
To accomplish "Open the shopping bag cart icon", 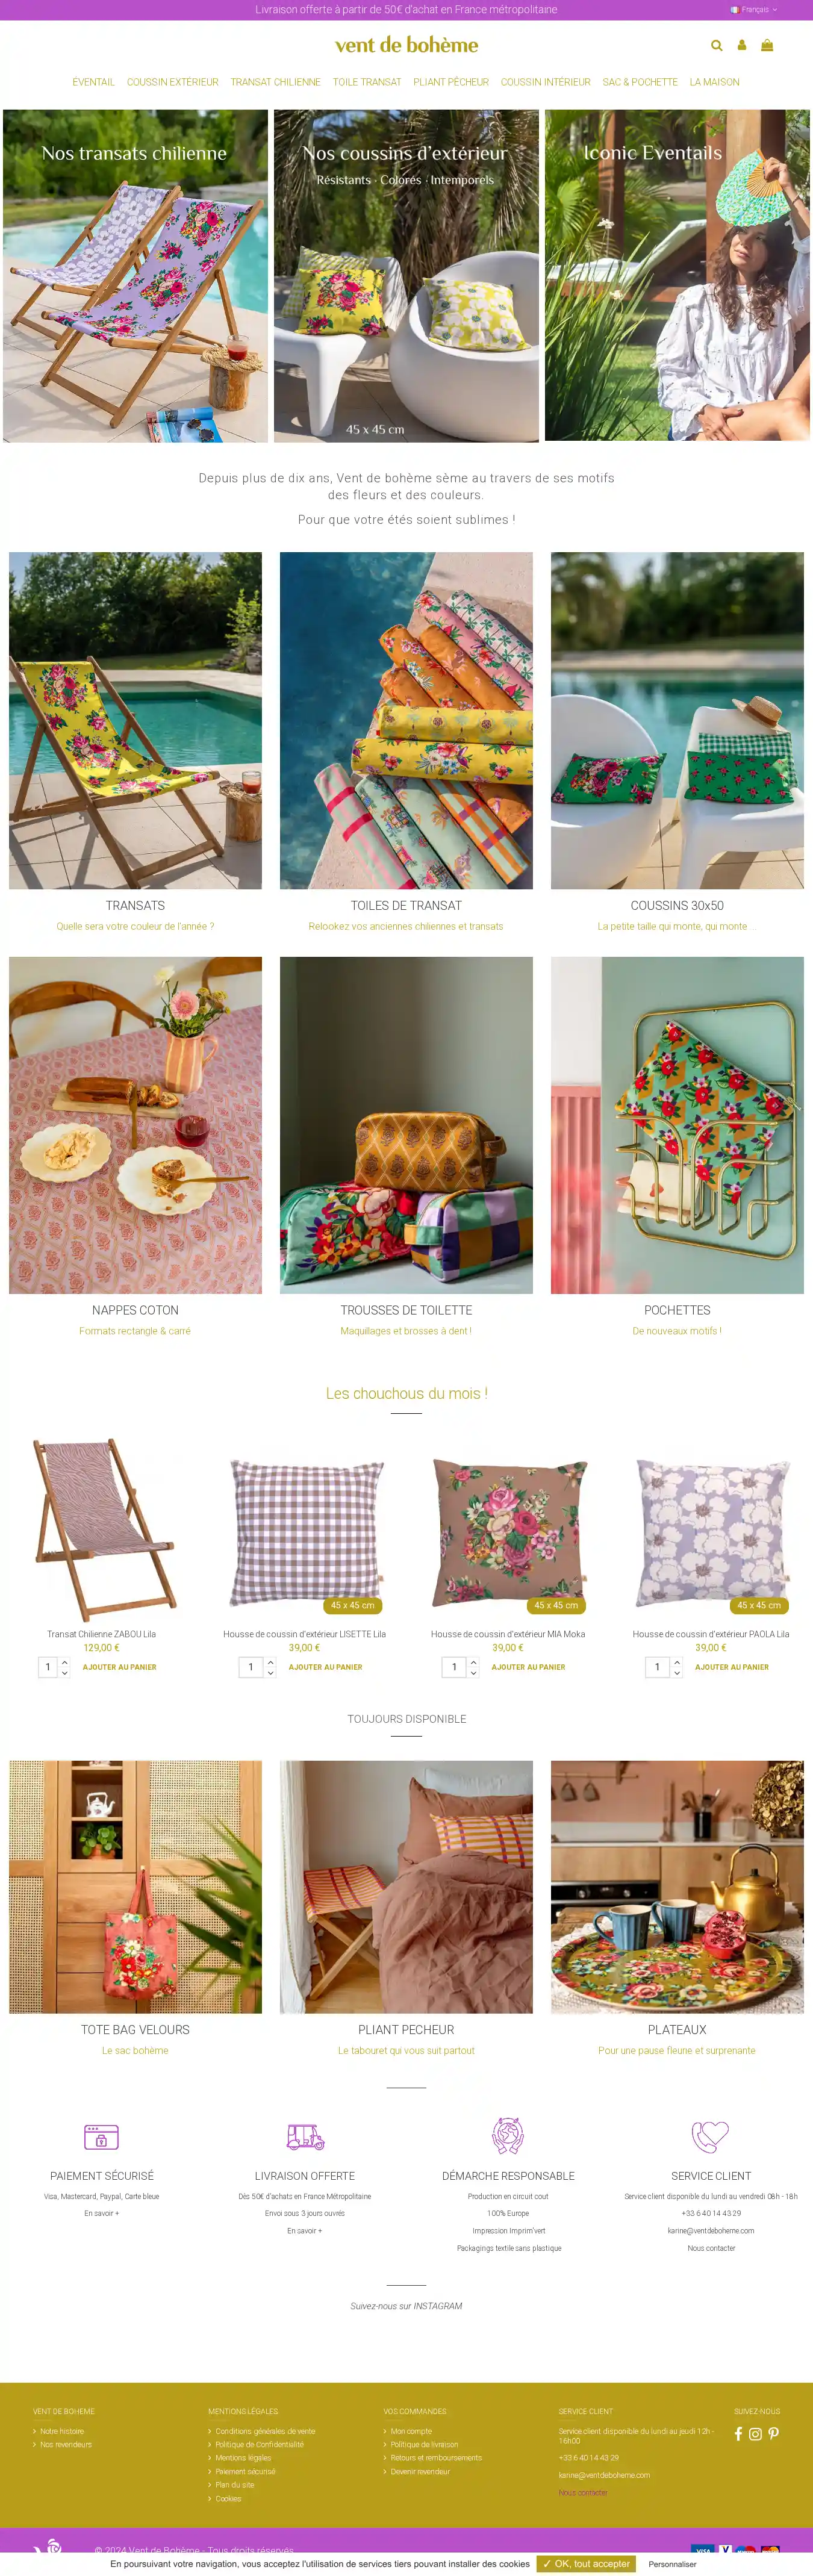I will (x=767, y=45).
